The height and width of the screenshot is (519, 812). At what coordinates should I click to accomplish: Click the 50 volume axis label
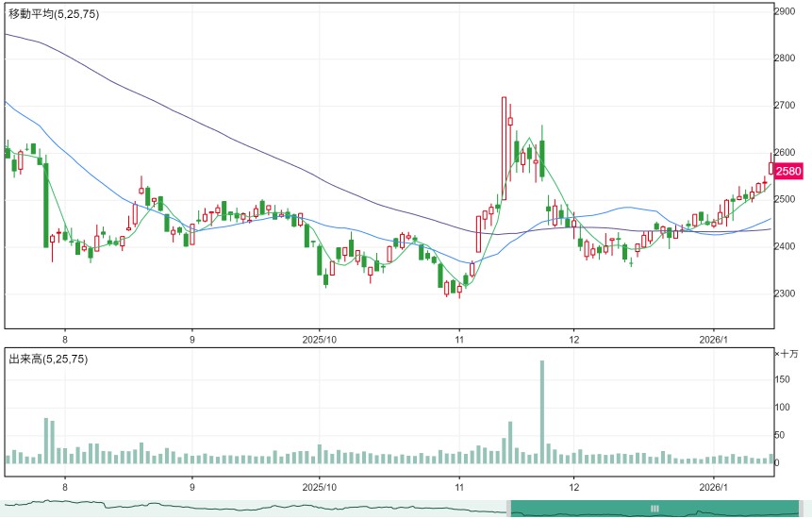tap(780, 435)
